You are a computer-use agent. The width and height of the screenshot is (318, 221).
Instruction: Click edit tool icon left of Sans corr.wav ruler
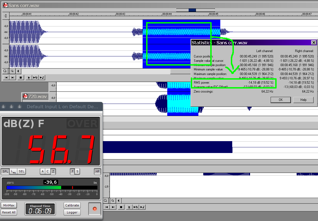(x=5, y=16)
